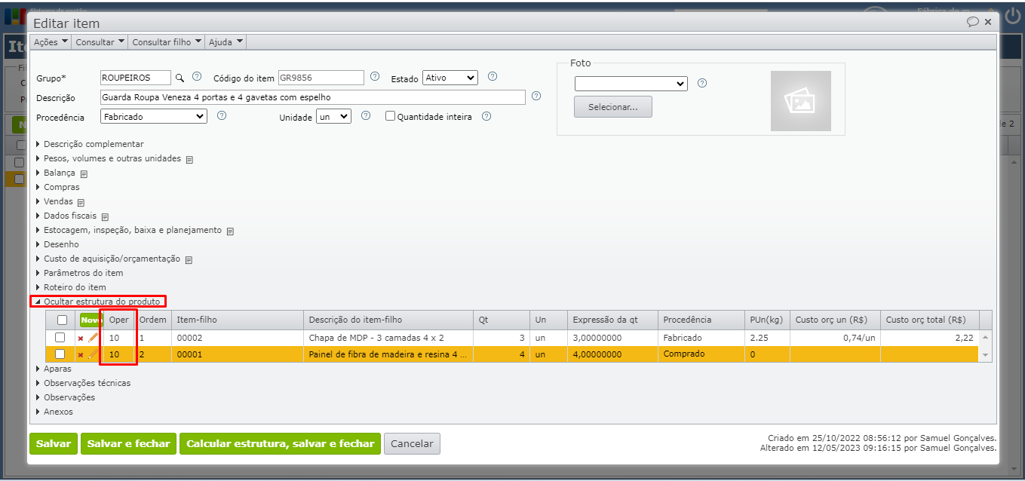Viewport: 1025px width, 481px height.
Task: Open help icon beside Procedência dropdown
Action: pyautogui.click(x=222, y=116)
